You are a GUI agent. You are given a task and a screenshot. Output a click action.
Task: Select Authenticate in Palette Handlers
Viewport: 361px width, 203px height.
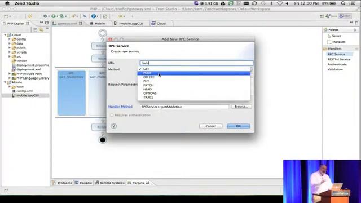point(337,64)
